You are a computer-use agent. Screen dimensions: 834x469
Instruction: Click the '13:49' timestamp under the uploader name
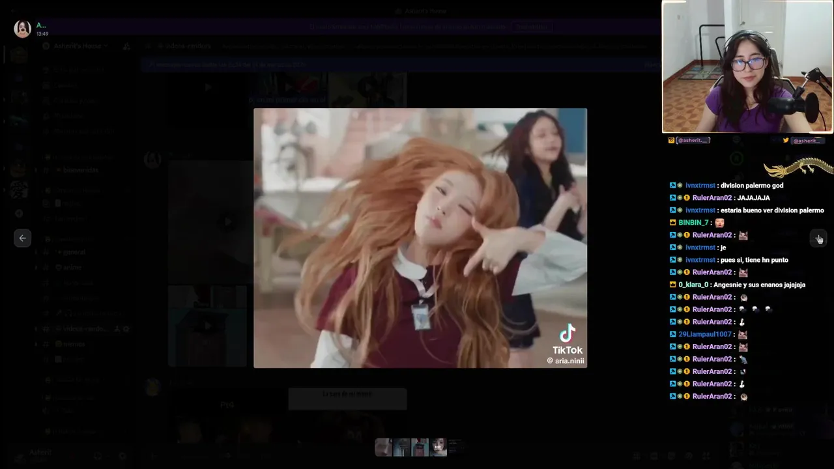[42, 34]
